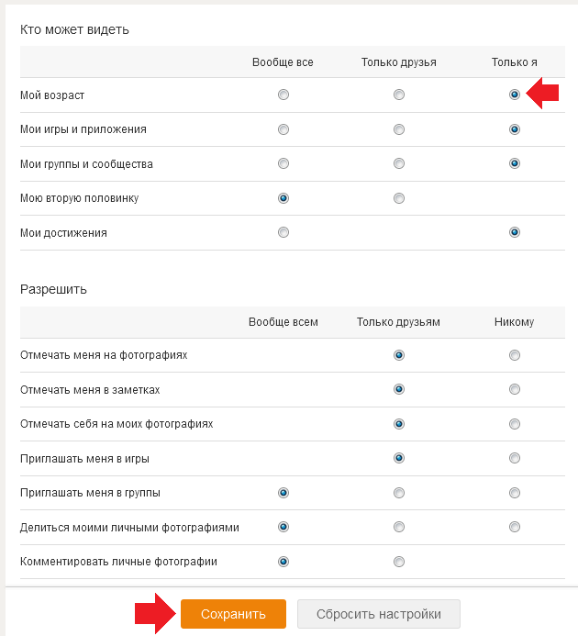Image resolution: width=578 pixels, height=636 pixels.
Task: Set Приглашать меня в группы to Только друзьям
Action: [x=399, y=493]
